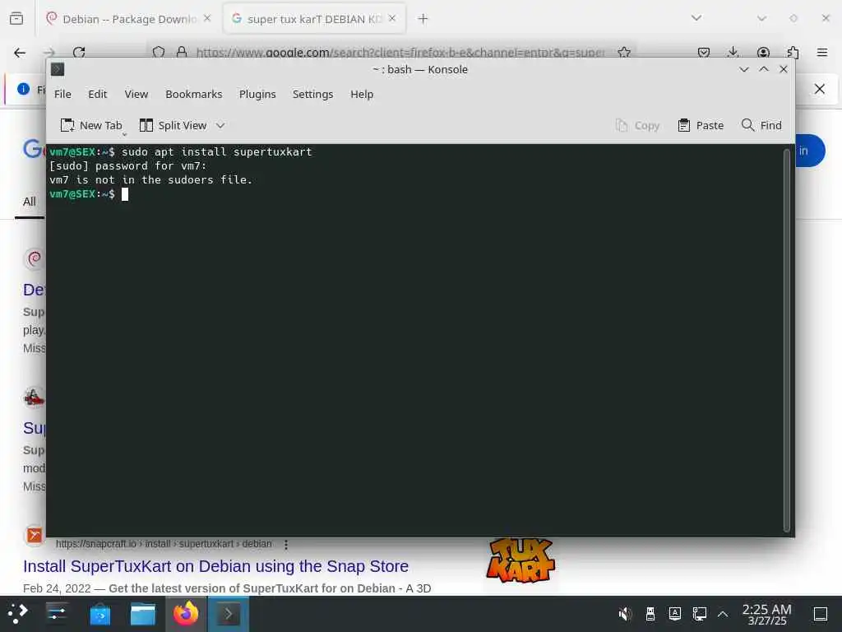The width and height of the screenshot is (842, 632).
Task: Click the Split View toolbar button
Action: coord(173,125)
